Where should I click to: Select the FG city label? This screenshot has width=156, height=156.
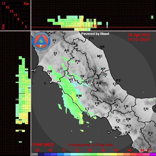click(146, 109)
